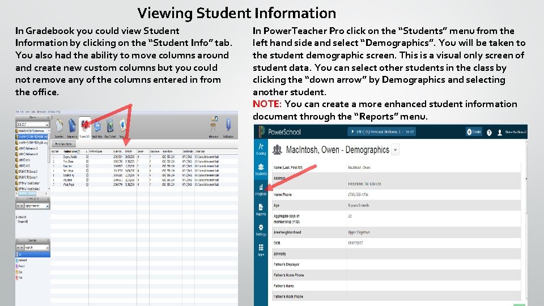Open the Help menu in Gradebook

[58, 112]
